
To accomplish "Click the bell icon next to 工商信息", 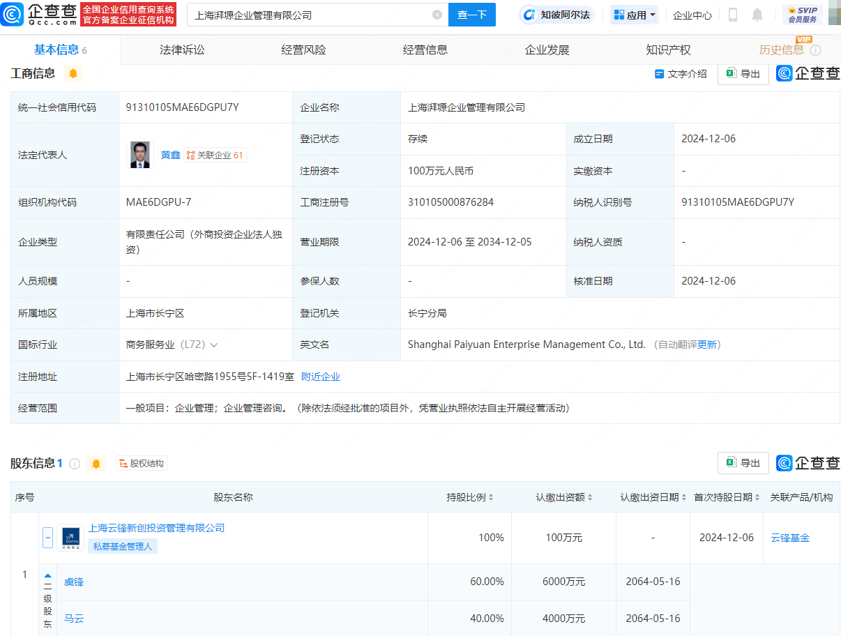I will [73, 73].
